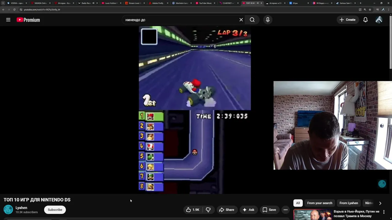Open the media control toolbar icon
Viewport: 392px width, 220px height.
click(x=377, y=9)
